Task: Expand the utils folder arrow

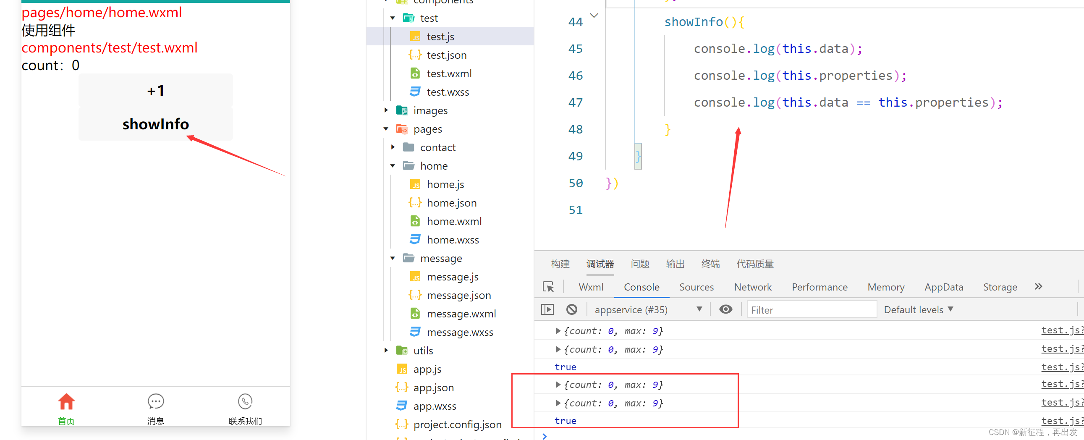Action: click(386, 351)
